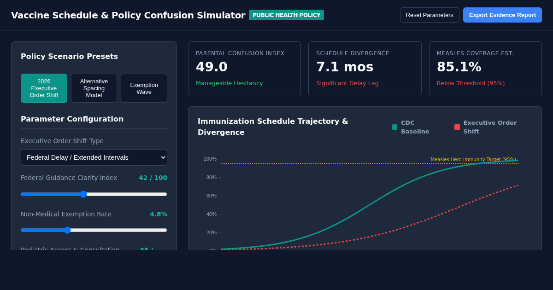Viewport: 553px width, 290px height.
Task: Click the Executive Order Shift legend label
Action: [x=490, y=127]
